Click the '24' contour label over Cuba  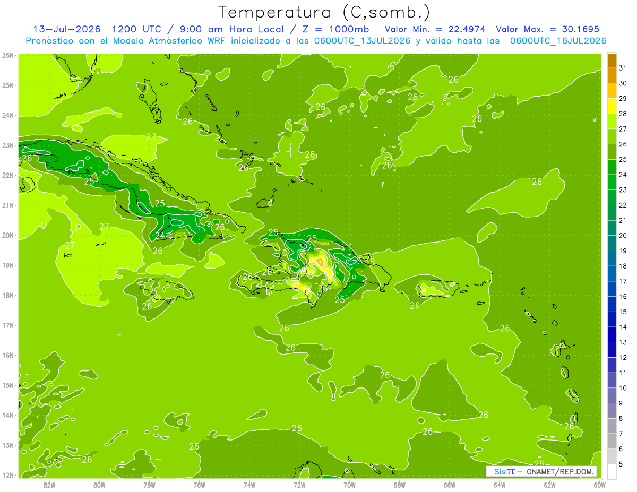[160, 236]
